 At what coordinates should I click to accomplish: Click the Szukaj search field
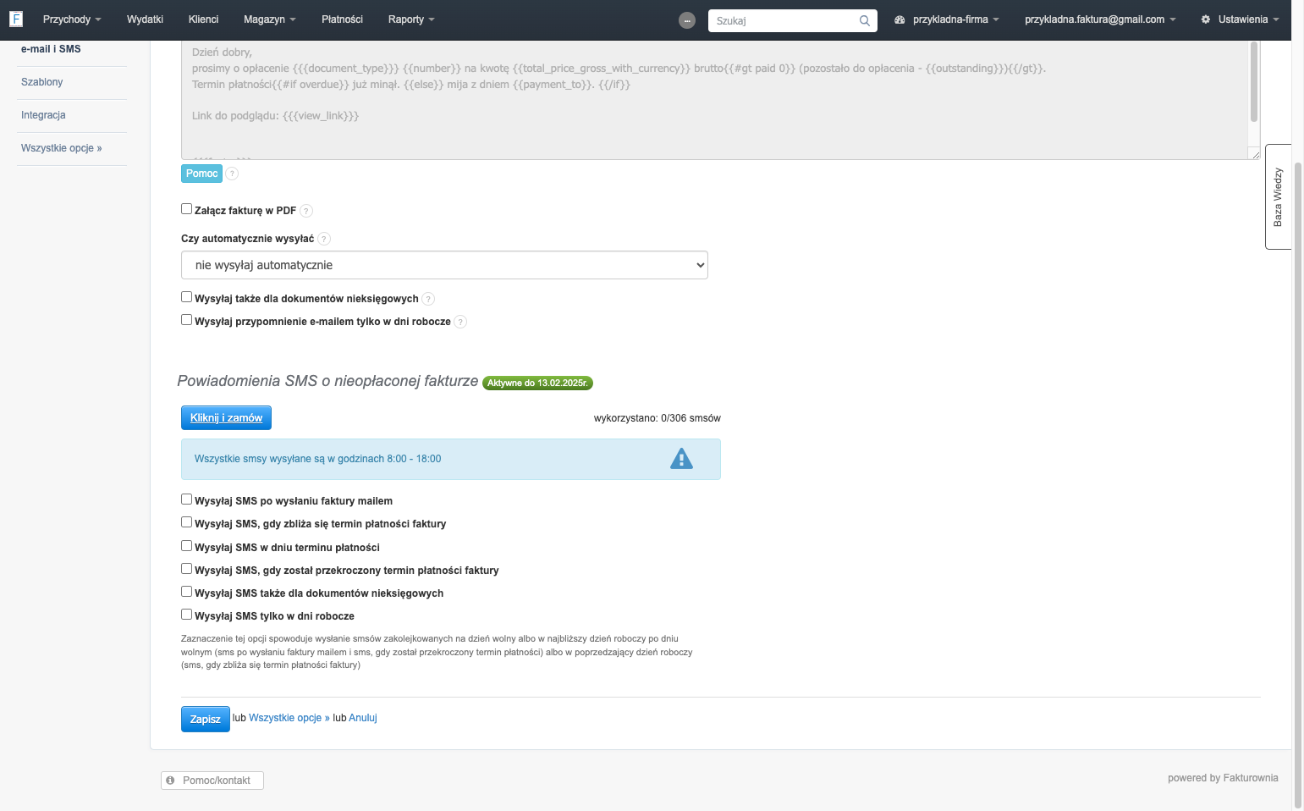(792, 21)
